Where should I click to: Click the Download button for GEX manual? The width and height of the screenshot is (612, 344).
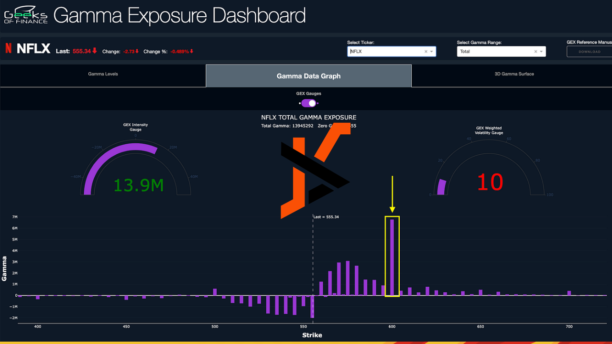tap(590, 52)
